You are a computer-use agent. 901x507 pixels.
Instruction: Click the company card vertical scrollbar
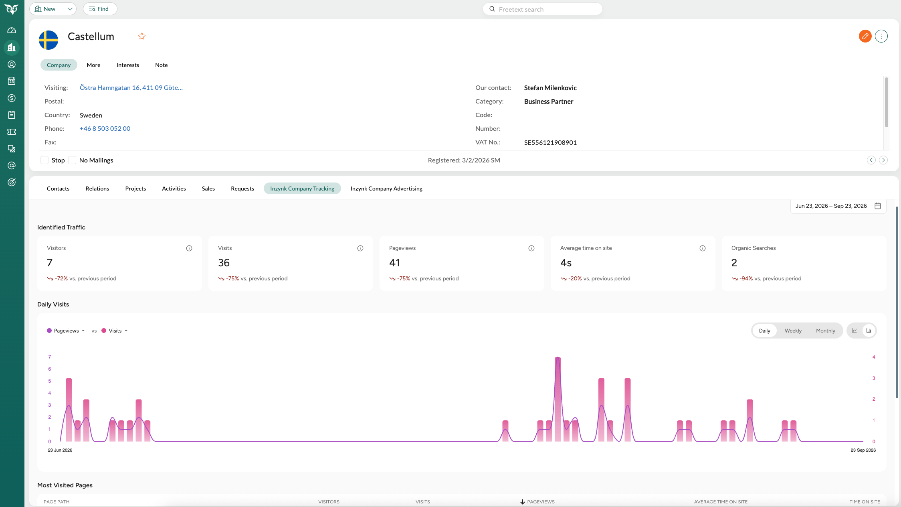point(886,103)
